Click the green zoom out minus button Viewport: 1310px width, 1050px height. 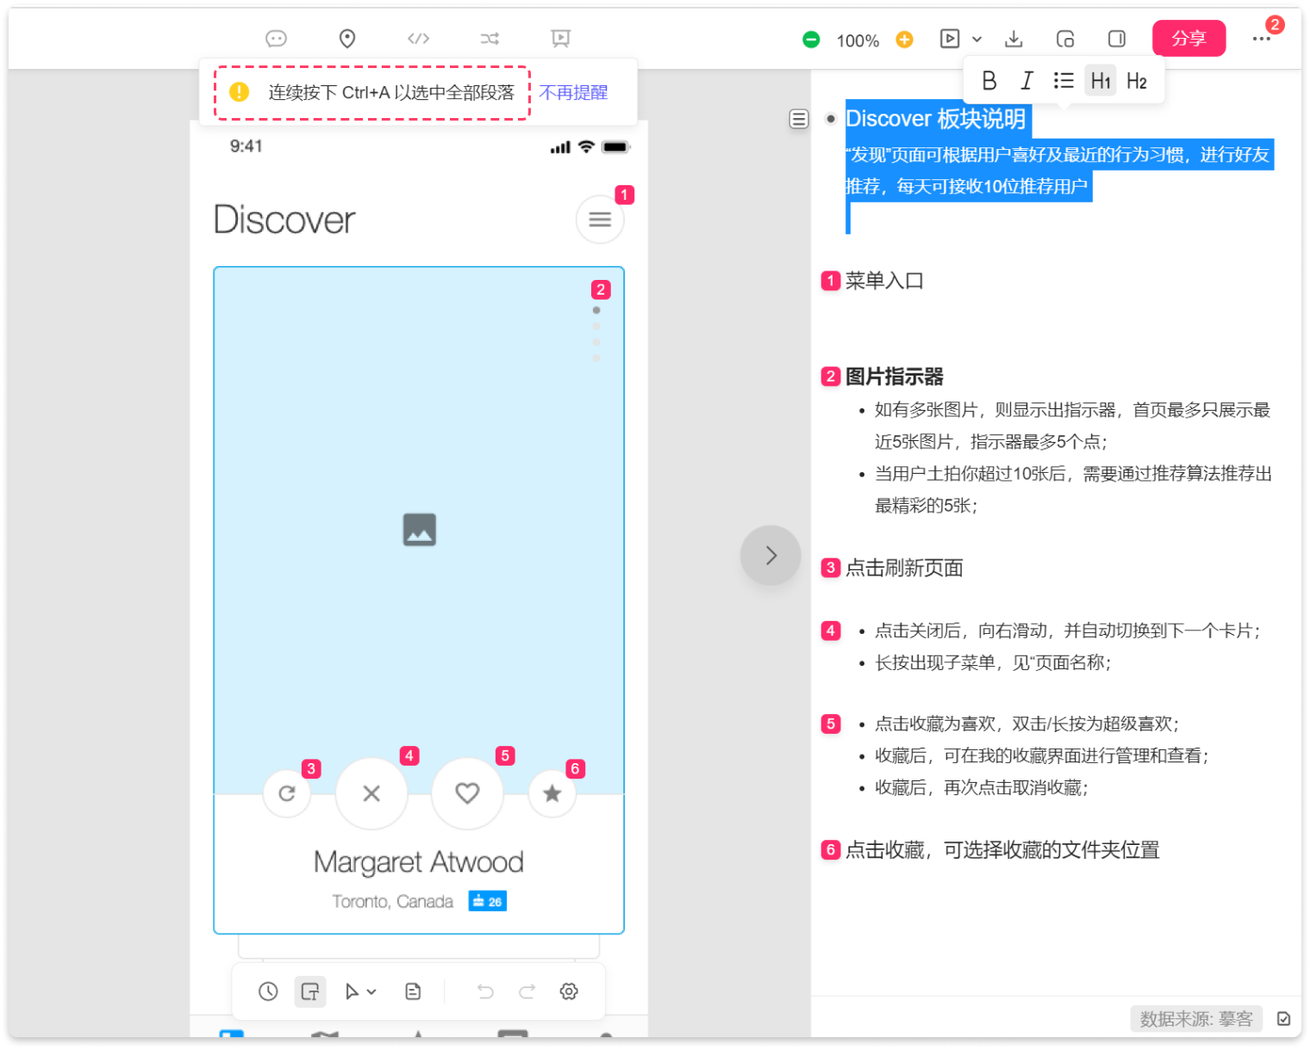click(x=811, y=40)
